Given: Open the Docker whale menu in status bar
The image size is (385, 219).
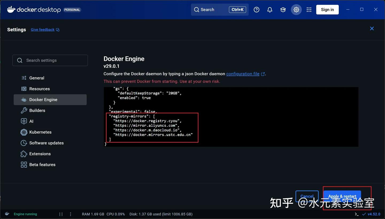Looking at the screenshot, I should click(x=7, y=214).
